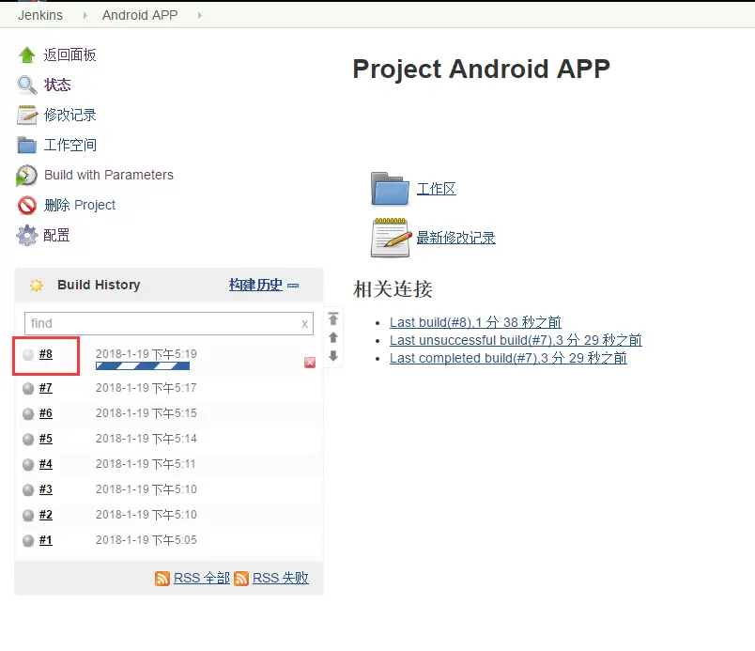Click the large notepad icon beside 最新修改记录
The height and width of the screenshot is (651, 755).
click(392, 238)
